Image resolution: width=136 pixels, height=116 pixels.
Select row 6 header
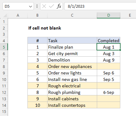(x=4, y=54)
